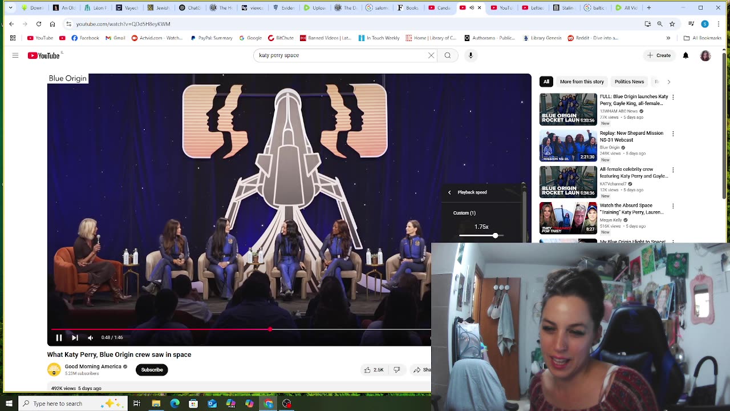
Task: Open YouTube bookmark
Action: click(40, 38)
